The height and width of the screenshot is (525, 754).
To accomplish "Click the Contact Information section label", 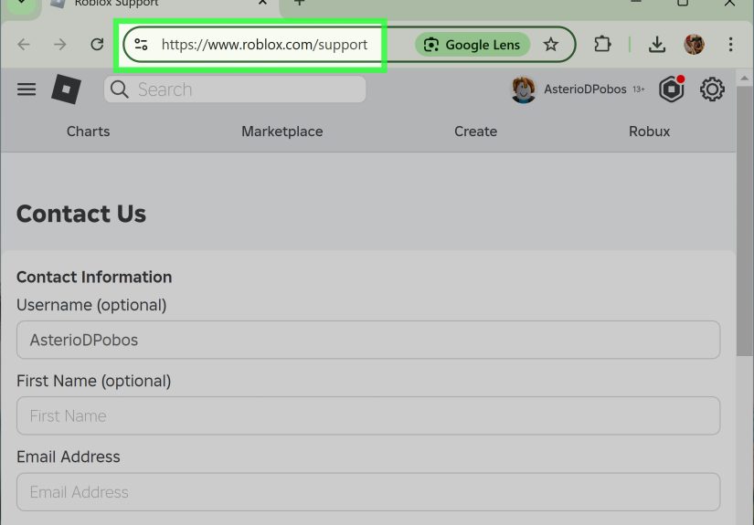I will [94, 278].
